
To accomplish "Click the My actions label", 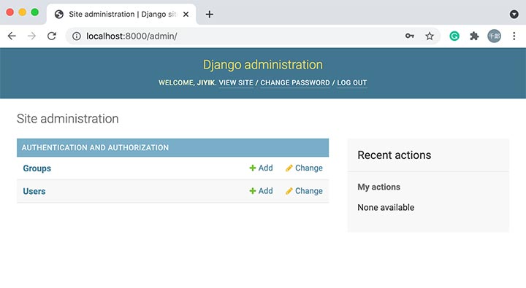I will [x=378, y=187].
